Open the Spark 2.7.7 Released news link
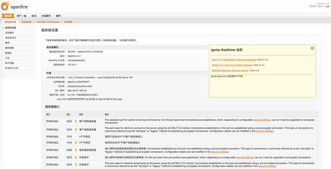This screenshot has height=169, width=331. [x=234, y=60]
